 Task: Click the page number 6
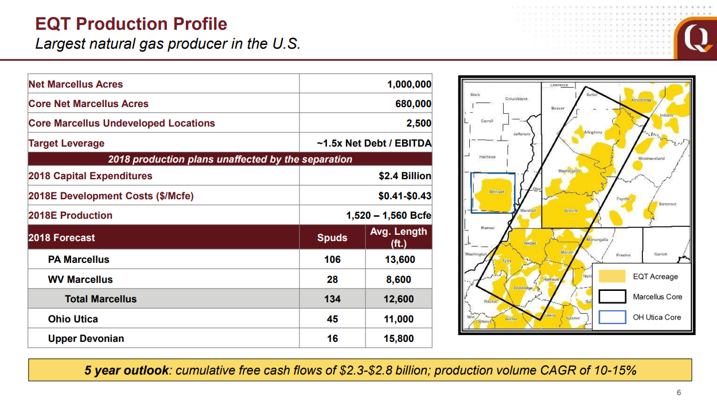(x=679, y=393)
